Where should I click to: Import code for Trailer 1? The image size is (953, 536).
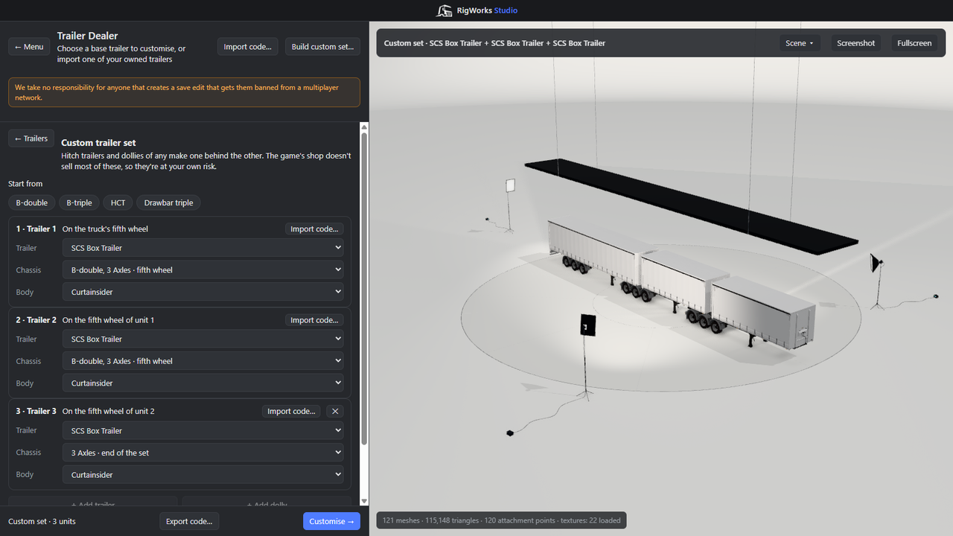click(x=314, y=229)
